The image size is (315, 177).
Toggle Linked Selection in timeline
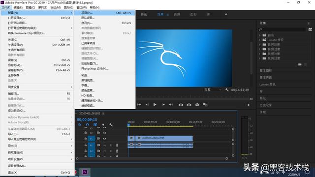tap(95, 124)
